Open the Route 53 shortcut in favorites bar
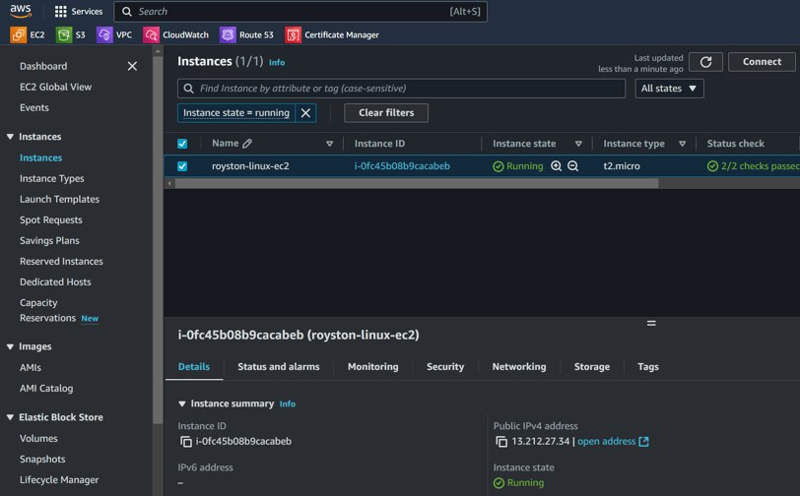The width and height of the screenshot is (800, 496). [247, 34]
